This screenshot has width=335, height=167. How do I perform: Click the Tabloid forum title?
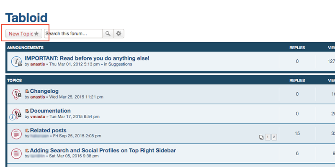[x=26, y=18]
